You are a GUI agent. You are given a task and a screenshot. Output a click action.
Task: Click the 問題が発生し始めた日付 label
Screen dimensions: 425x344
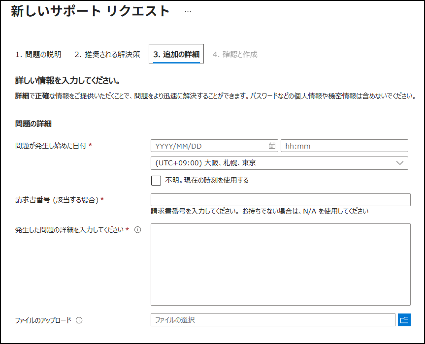click(51, 146)
